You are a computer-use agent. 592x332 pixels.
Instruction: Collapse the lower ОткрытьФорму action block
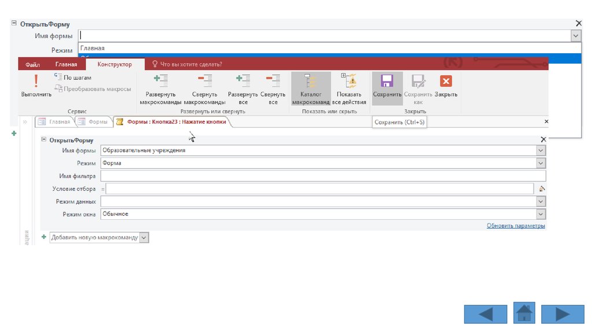44,140
